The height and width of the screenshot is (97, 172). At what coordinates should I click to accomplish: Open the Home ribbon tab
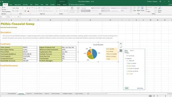click(x=5, y=5)
